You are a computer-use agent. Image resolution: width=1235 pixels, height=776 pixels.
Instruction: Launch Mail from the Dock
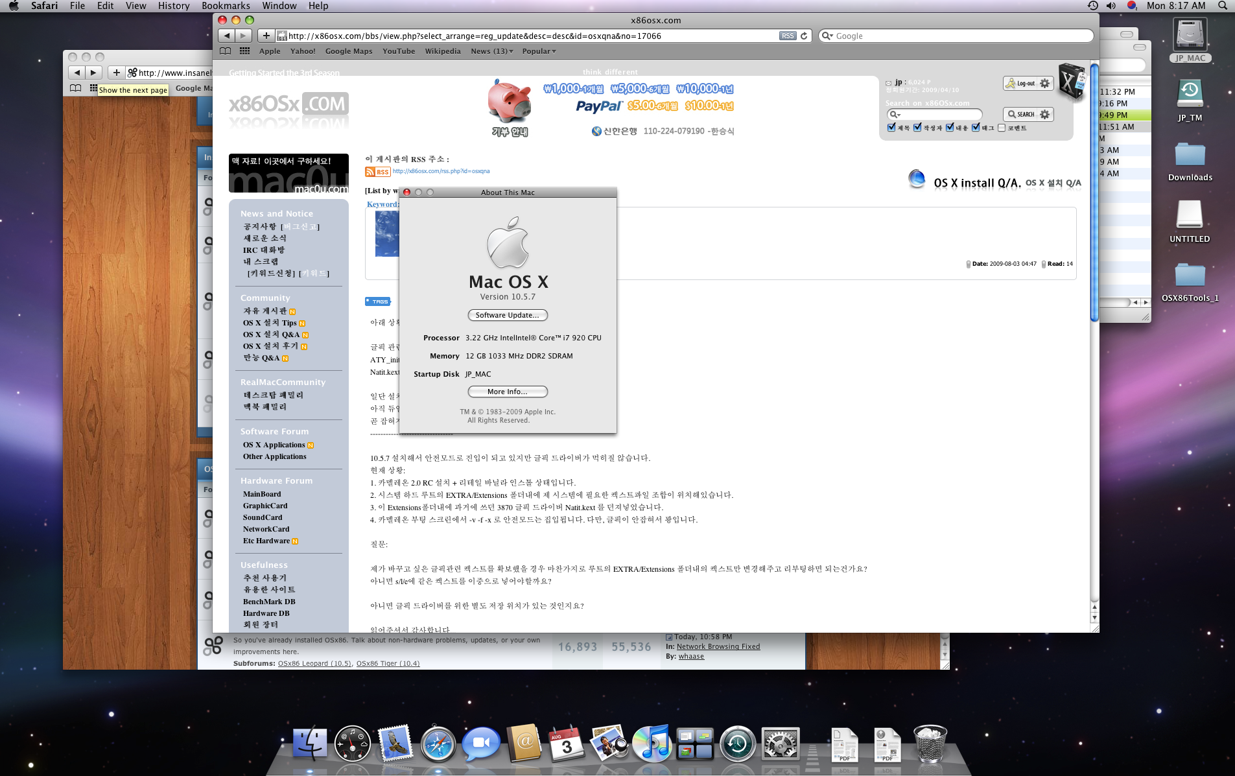click(x=395, y=744)
